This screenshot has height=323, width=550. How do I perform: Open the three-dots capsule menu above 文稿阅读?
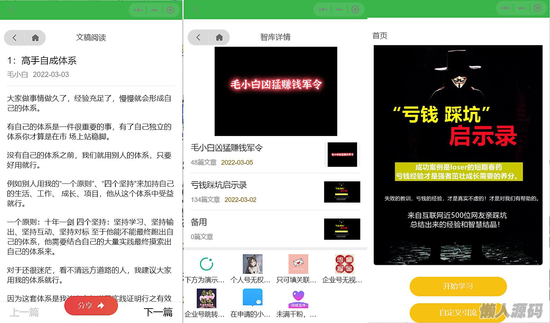pyautogui.click(x=138, y=10)
